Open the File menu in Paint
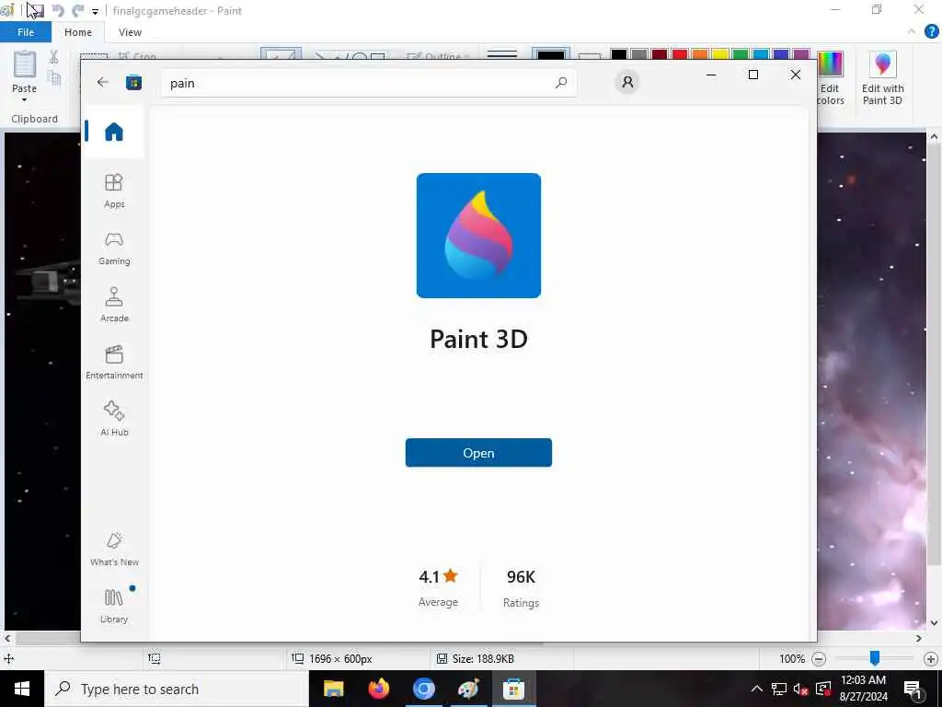 pos(26,32)
